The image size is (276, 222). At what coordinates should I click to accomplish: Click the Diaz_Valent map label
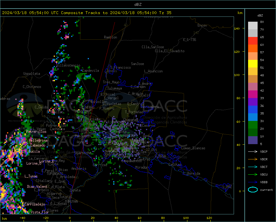(37, 187)
